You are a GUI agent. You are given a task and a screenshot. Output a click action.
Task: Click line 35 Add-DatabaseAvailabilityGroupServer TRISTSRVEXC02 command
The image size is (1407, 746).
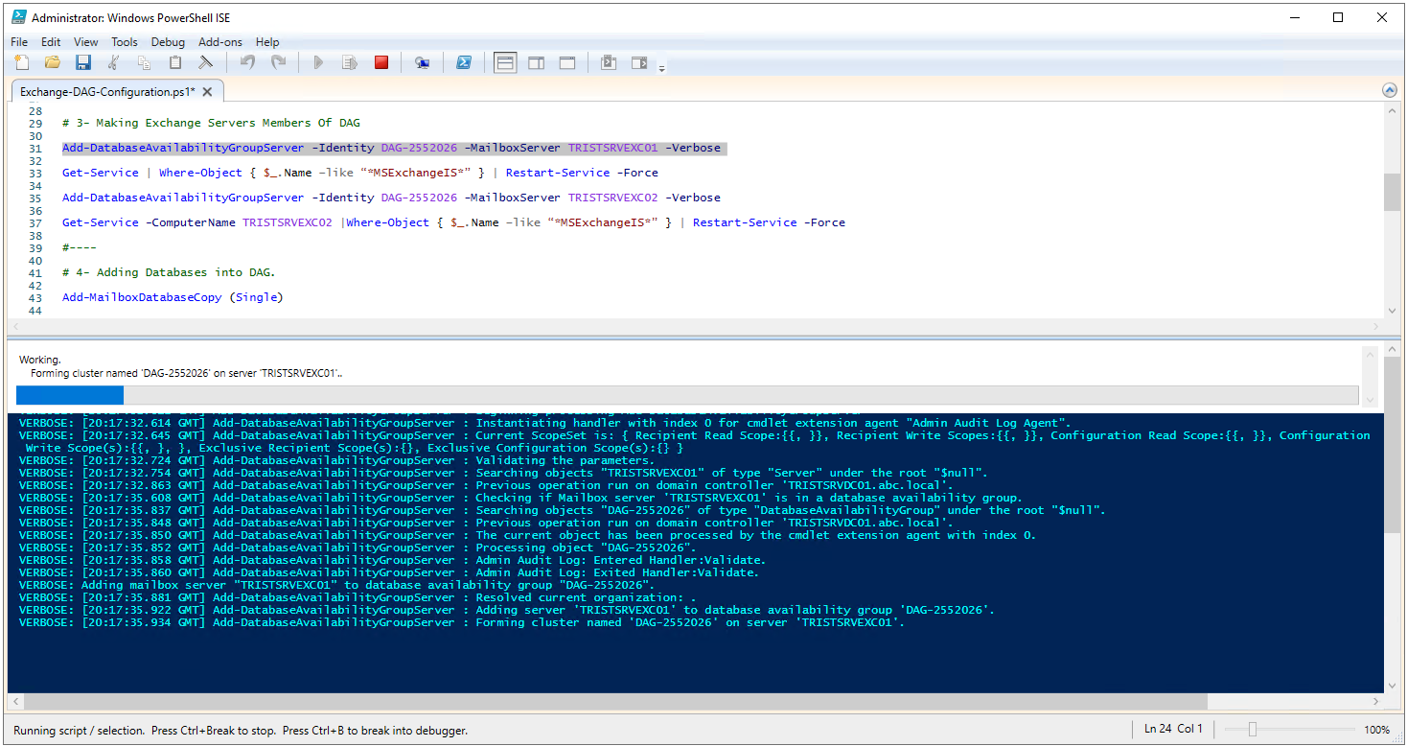[x=391, y=198]
